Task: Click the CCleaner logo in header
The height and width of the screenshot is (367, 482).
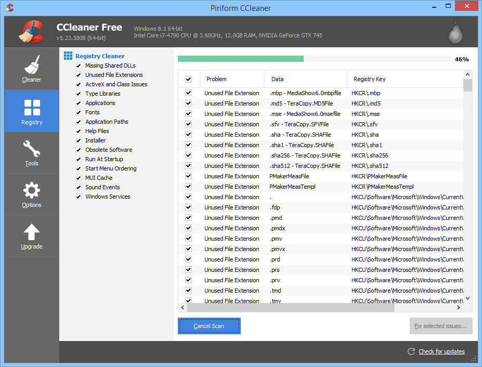Action: (x=32, y=32)
